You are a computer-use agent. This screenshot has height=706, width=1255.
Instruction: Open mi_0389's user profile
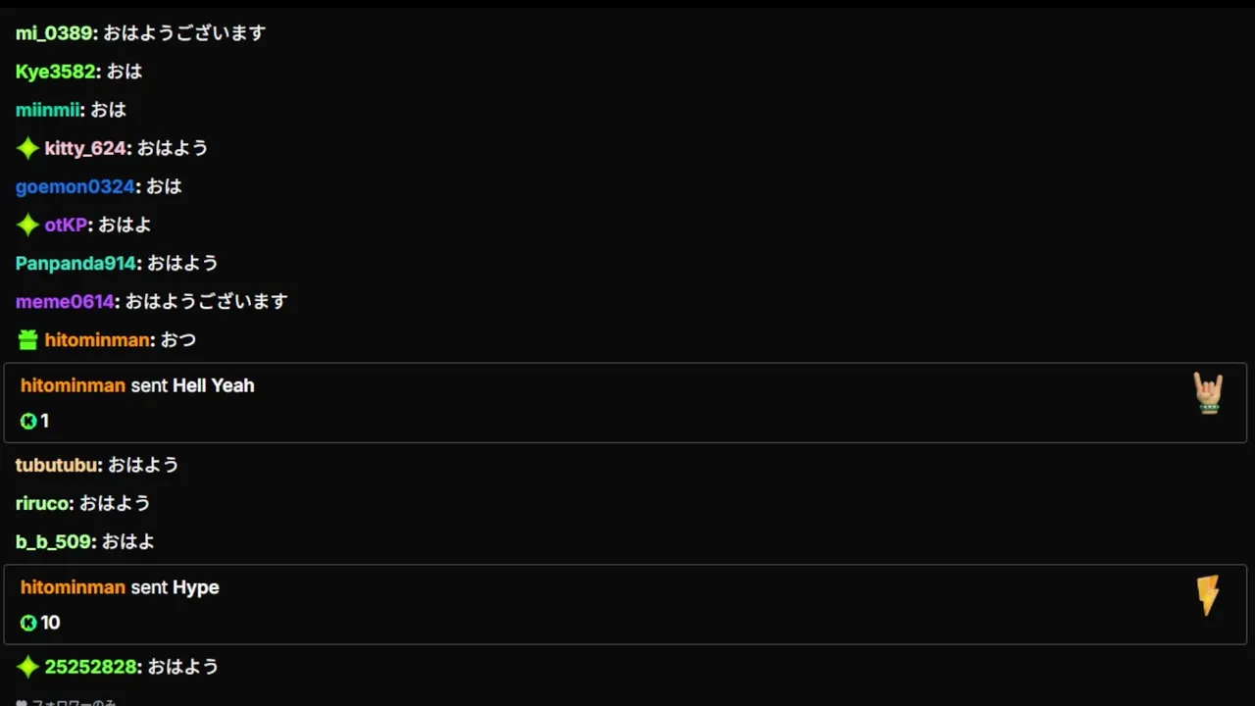point(54,33)
